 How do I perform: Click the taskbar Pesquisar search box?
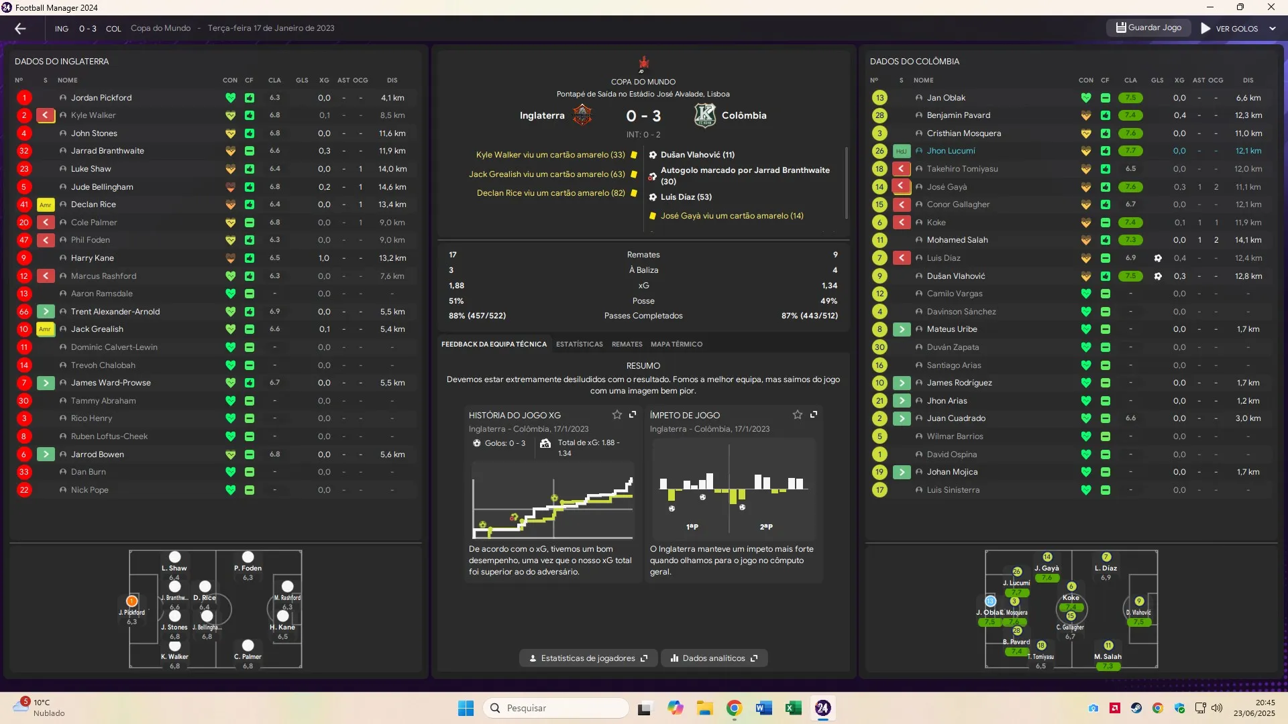(556, 708)
